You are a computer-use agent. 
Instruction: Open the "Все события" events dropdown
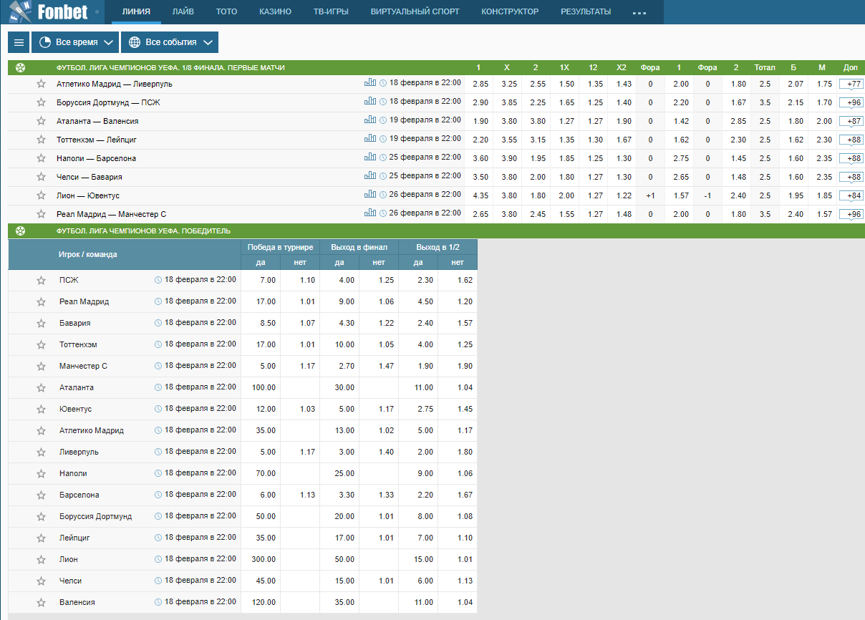(170, 42)
